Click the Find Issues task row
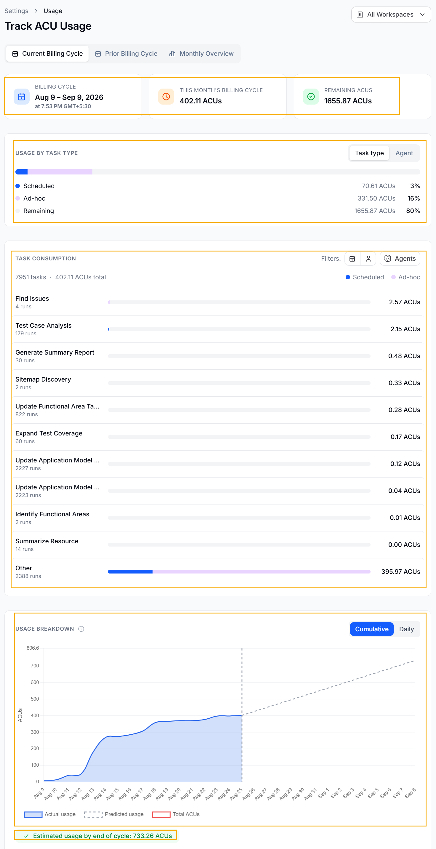Viewport: 436px width, 849px height. [218, 302]
